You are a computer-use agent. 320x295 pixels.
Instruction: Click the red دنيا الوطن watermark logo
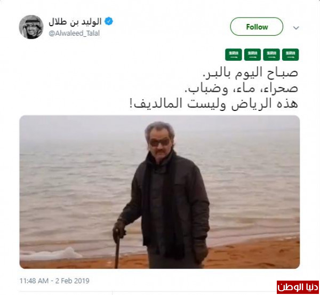coord(298,287)
